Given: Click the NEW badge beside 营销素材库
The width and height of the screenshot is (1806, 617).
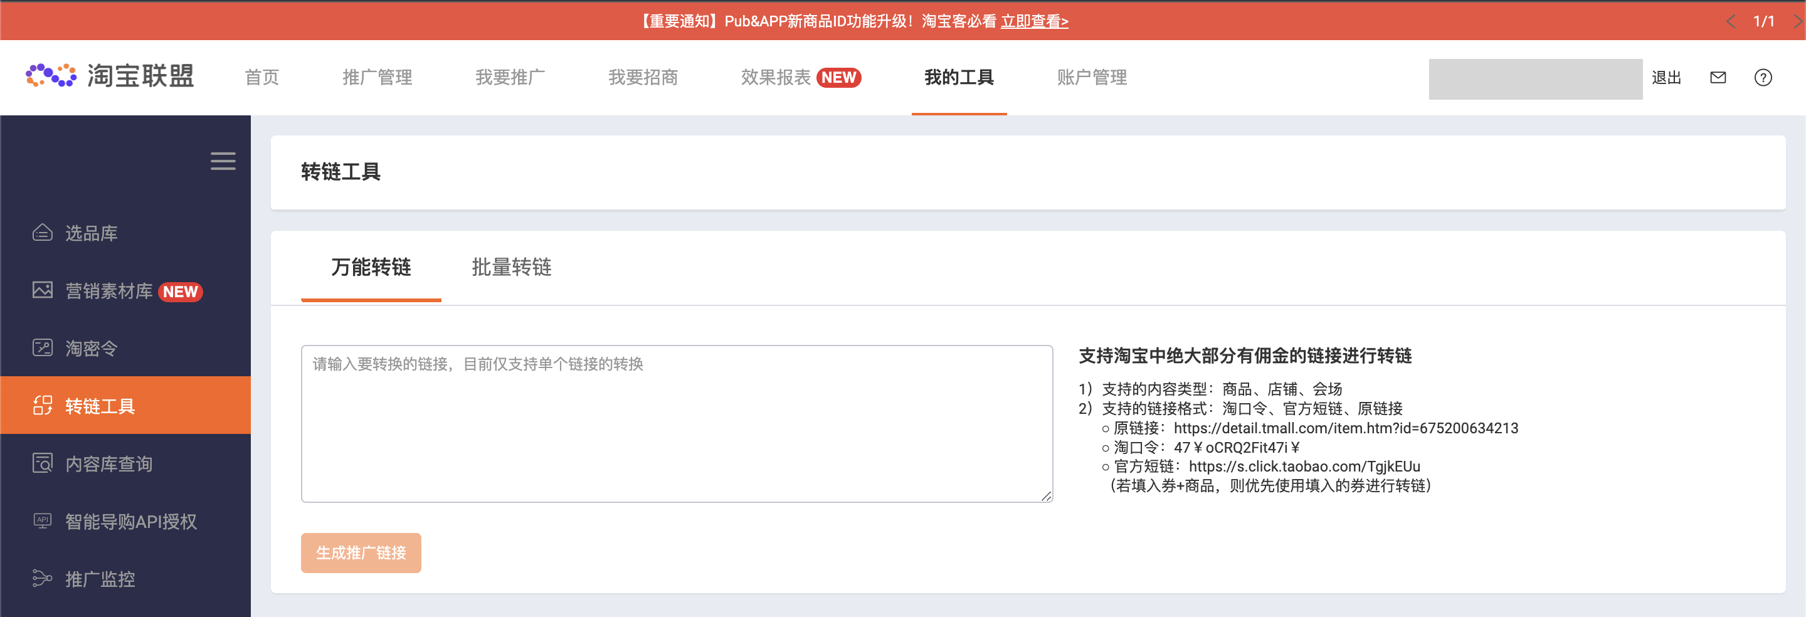Looking at the screenshot, I should 180,292.
